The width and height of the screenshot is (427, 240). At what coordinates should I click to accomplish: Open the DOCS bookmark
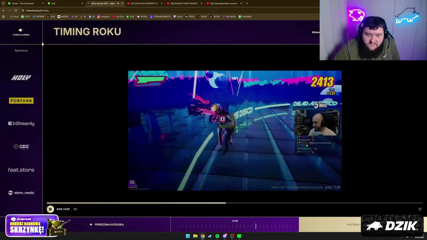pyautogui.click(x=26, y=17)
